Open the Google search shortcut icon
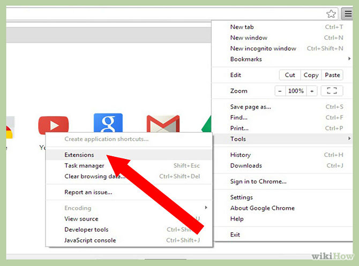The height and width of the screenshot is (266, 359). tap(108, 123)
